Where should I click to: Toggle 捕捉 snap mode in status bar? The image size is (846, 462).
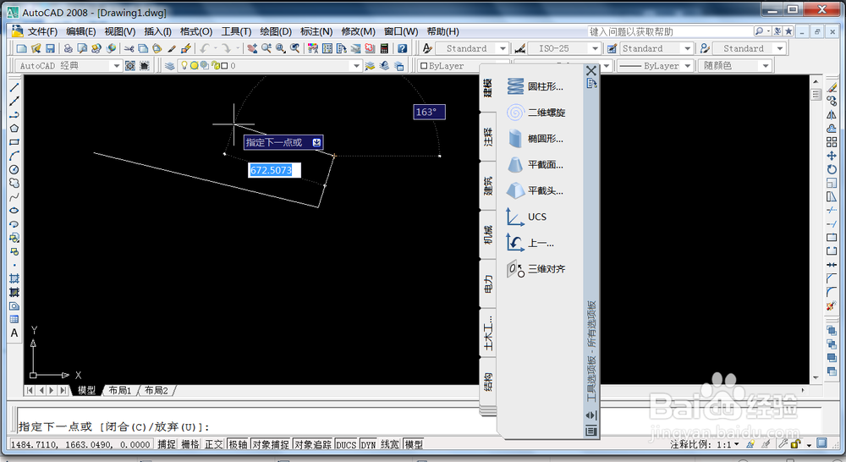pos(167,444)
